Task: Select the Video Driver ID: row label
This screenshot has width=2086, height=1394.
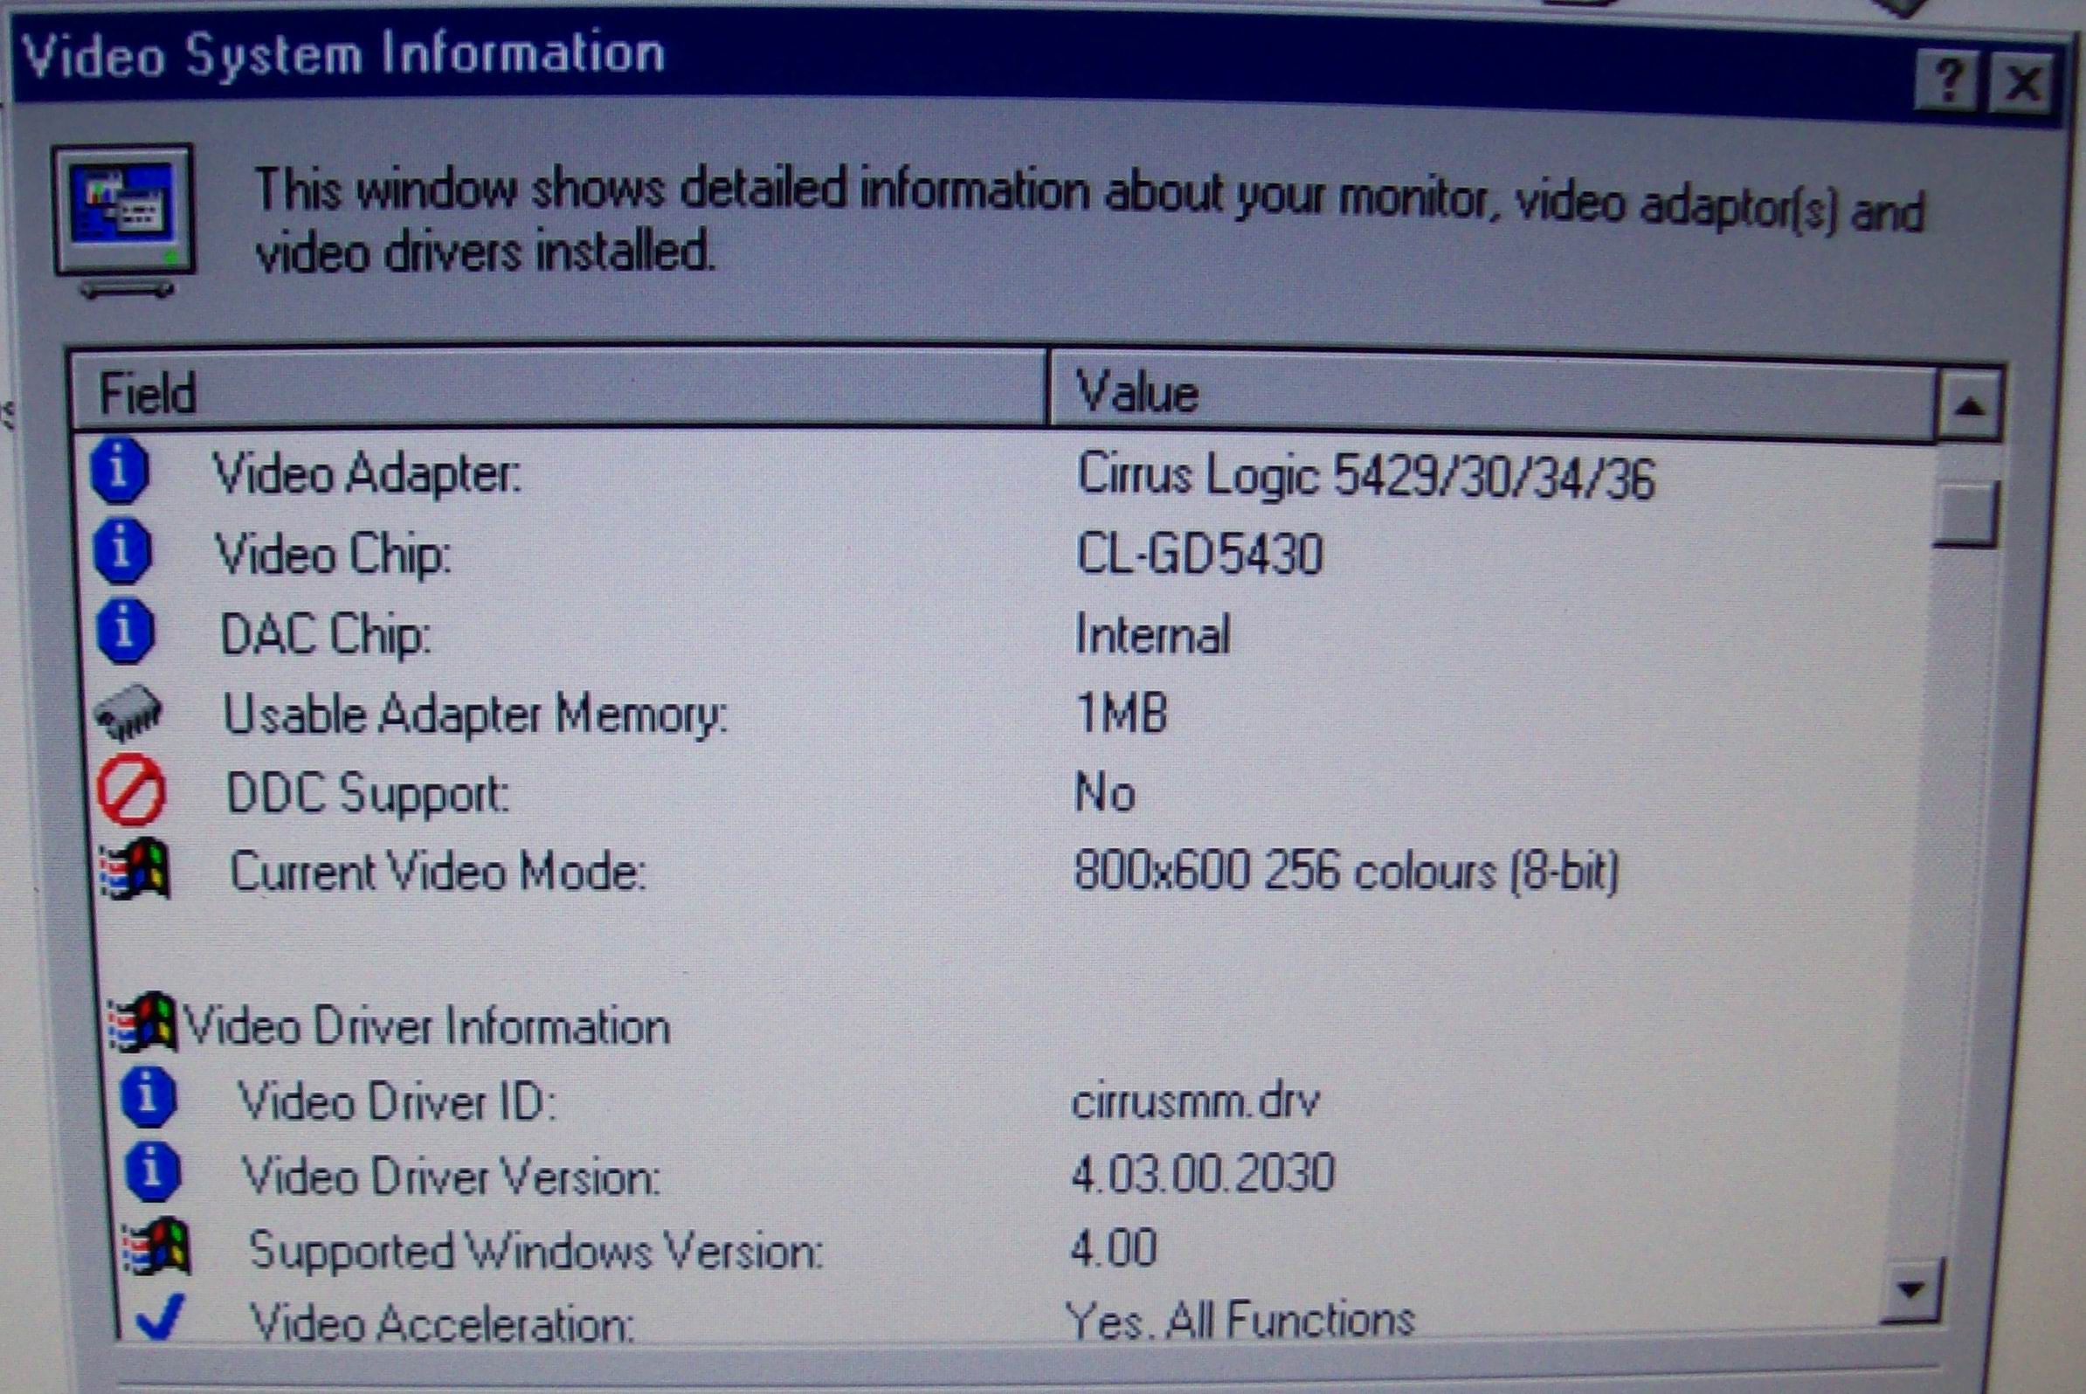Action: [397, 1101]
